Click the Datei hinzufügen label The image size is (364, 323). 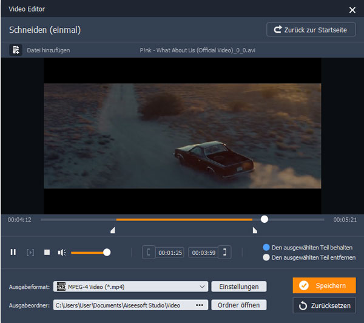tap(49, 50)
